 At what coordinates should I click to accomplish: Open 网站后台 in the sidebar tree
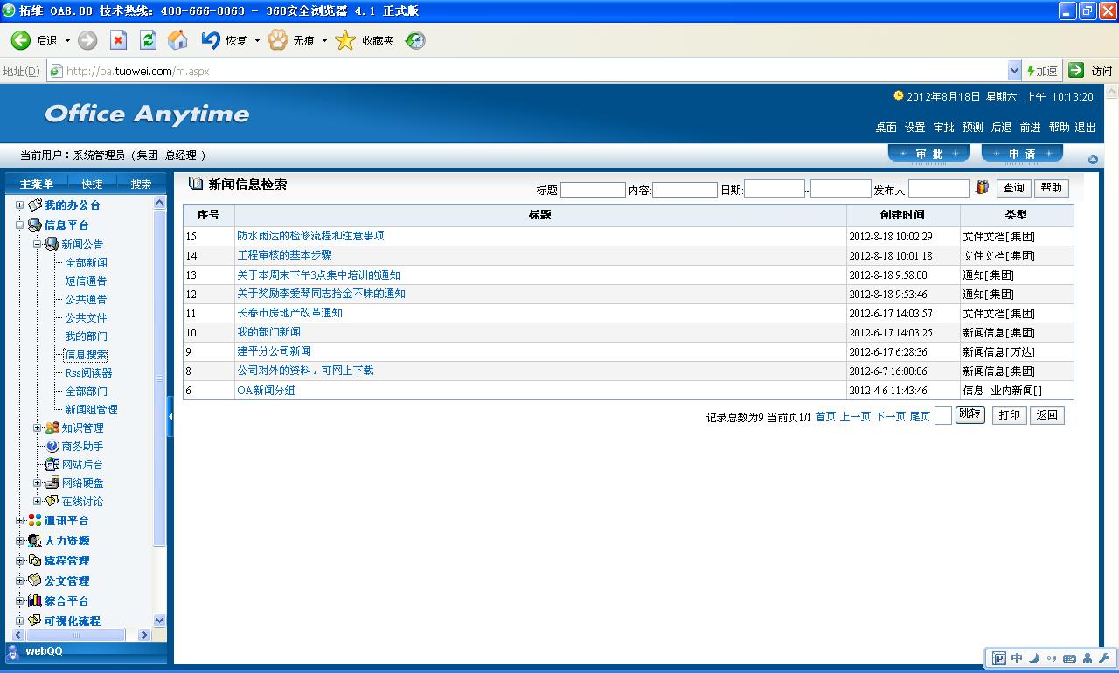[x=81, y=465]
